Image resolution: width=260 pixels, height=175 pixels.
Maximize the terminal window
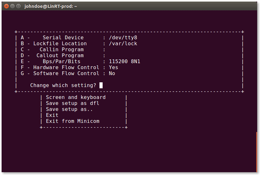[18, 6]
